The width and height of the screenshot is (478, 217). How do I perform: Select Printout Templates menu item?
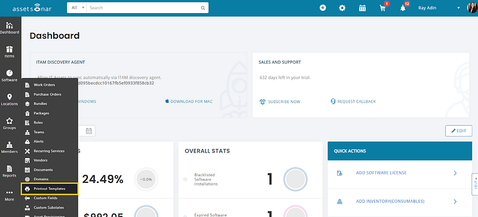tap(50, 189)
